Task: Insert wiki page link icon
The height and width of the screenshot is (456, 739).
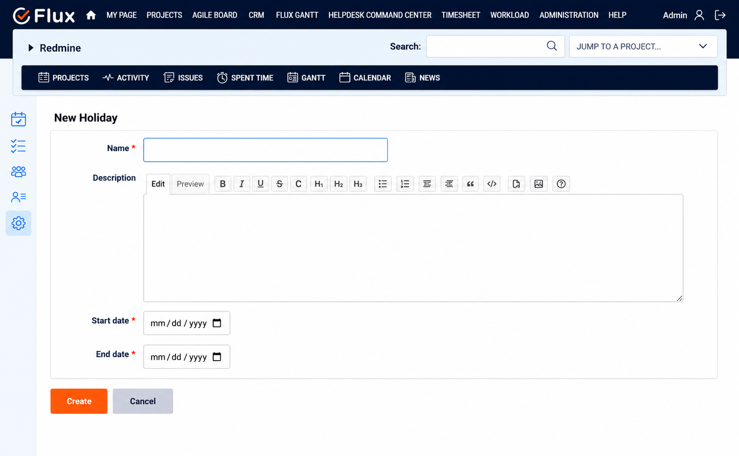Action: [516, 184]
